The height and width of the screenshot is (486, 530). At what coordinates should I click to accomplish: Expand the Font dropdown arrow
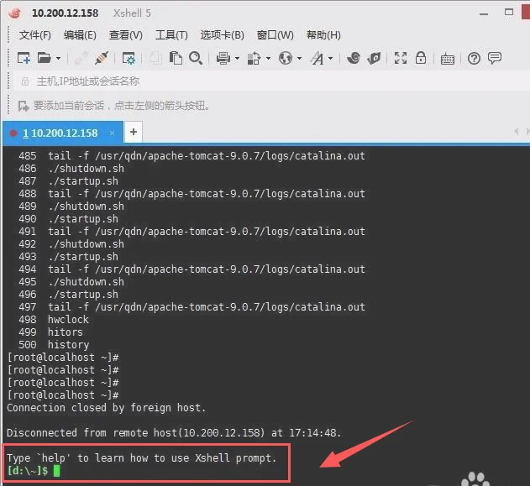pos(331,59)
